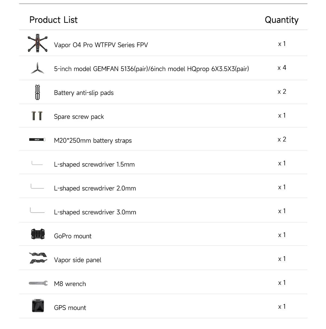
Task: Click the GPS mount thumbnail
Action: click(x=38, y=306)
